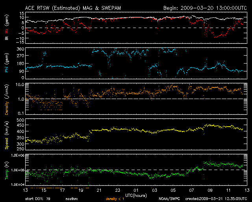Select the '1.0E+04' tick on the Temp axis

[17, 185]
